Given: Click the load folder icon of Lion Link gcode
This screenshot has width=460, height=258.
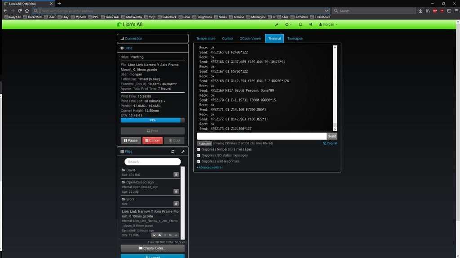Looking at the screenshot, I should [170, 235].
